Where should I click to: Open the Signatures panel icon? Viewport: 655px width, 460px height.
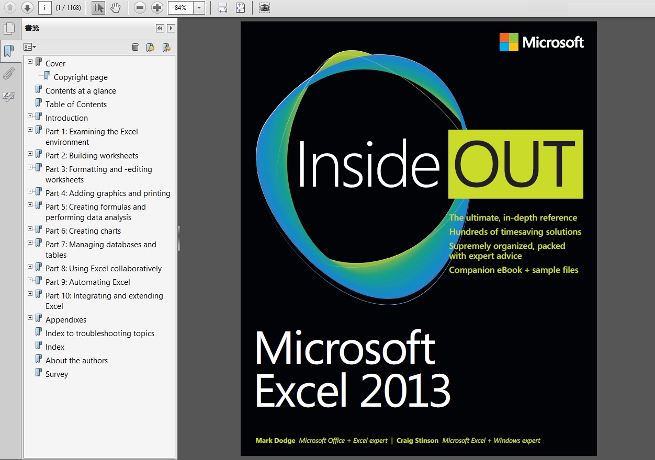coord(9,96)
